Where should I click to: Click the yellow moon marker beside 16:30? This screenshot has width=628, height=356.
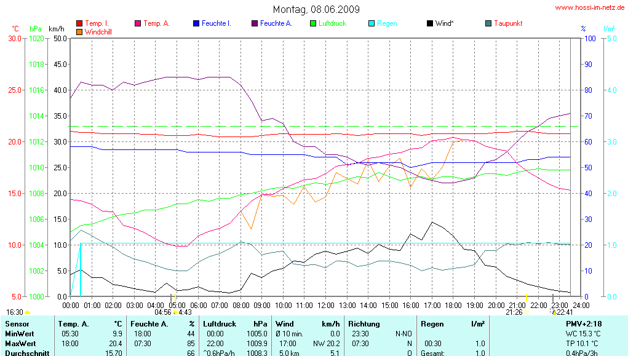click(x=27, y=313)
